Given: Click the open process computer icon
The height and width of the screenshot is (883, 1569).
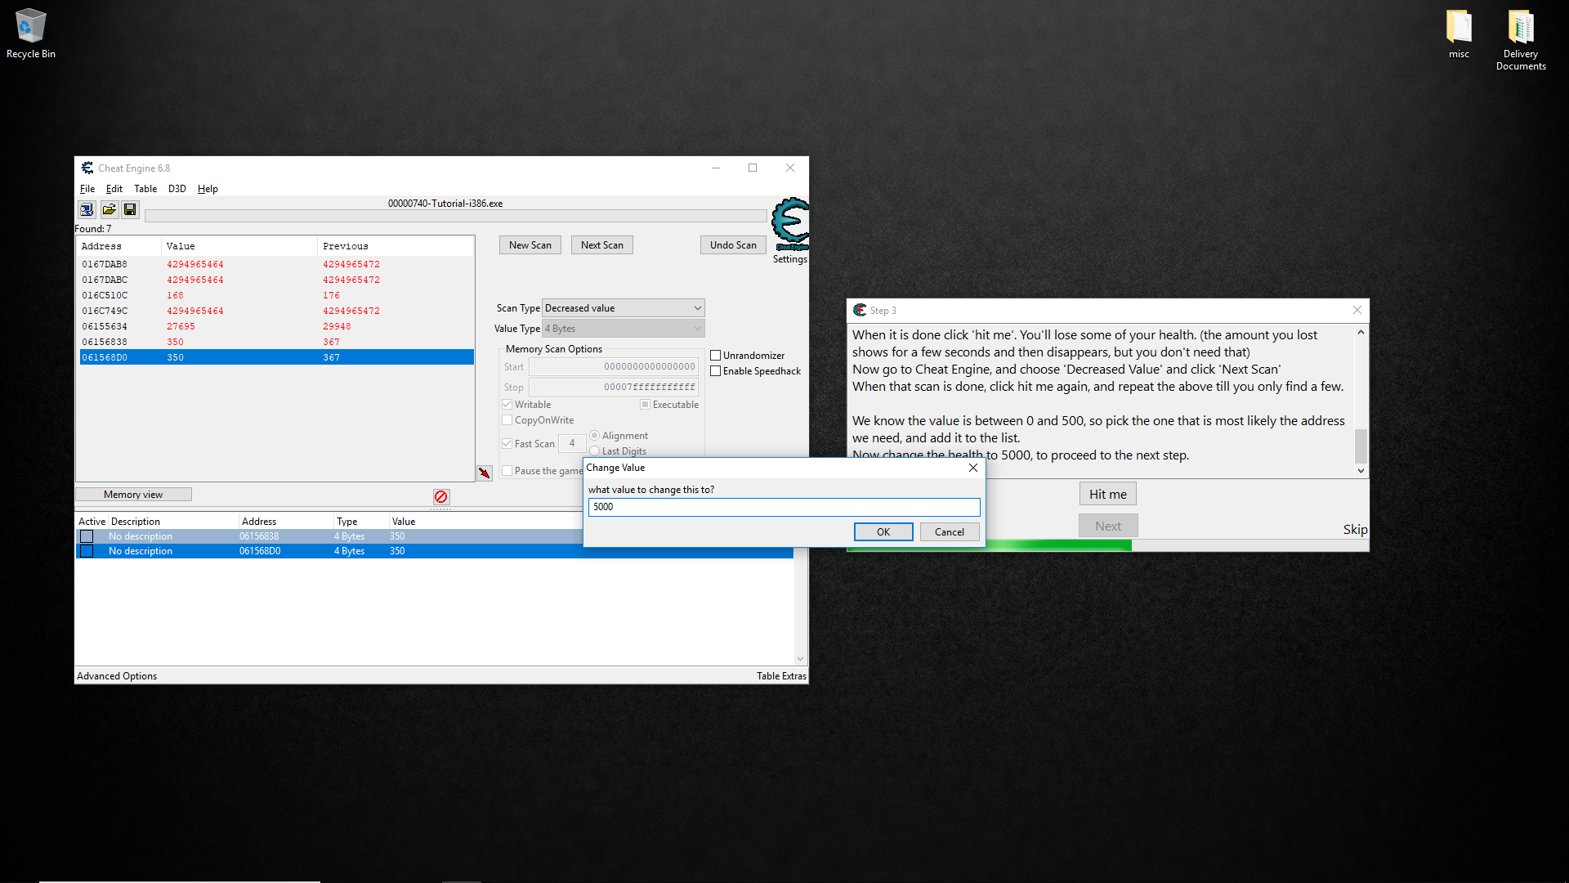Looking at the screenshot, I should (87, 210).
